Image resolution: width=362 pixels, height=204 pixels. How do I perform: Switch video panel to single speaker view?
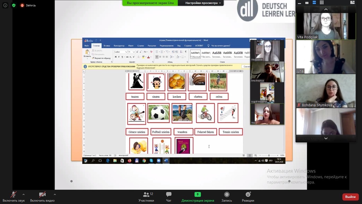tap(307, 3)
